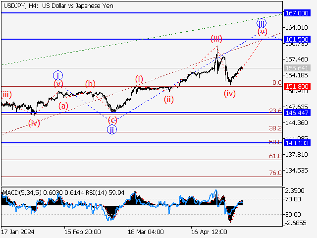Click the 146.447 blue price label
The height and width of the screenshot is (238, 317).
pyautogui.click(x=297, y=113)
